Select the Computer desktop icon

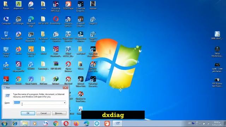coord(6,20)
